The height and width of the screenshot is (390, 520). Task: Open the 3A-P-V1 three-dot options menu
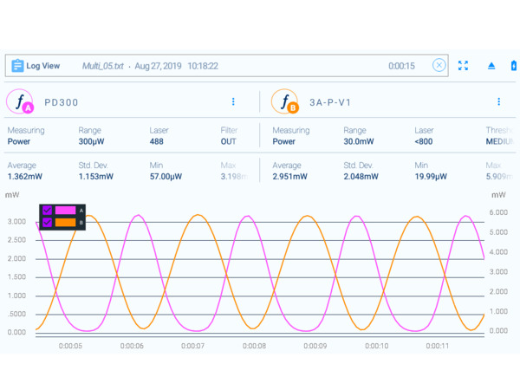point(498,102)
